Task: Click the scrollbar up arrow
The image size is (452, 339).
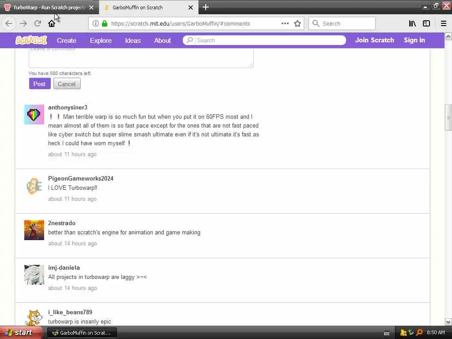Action: (x=448, y=36)
